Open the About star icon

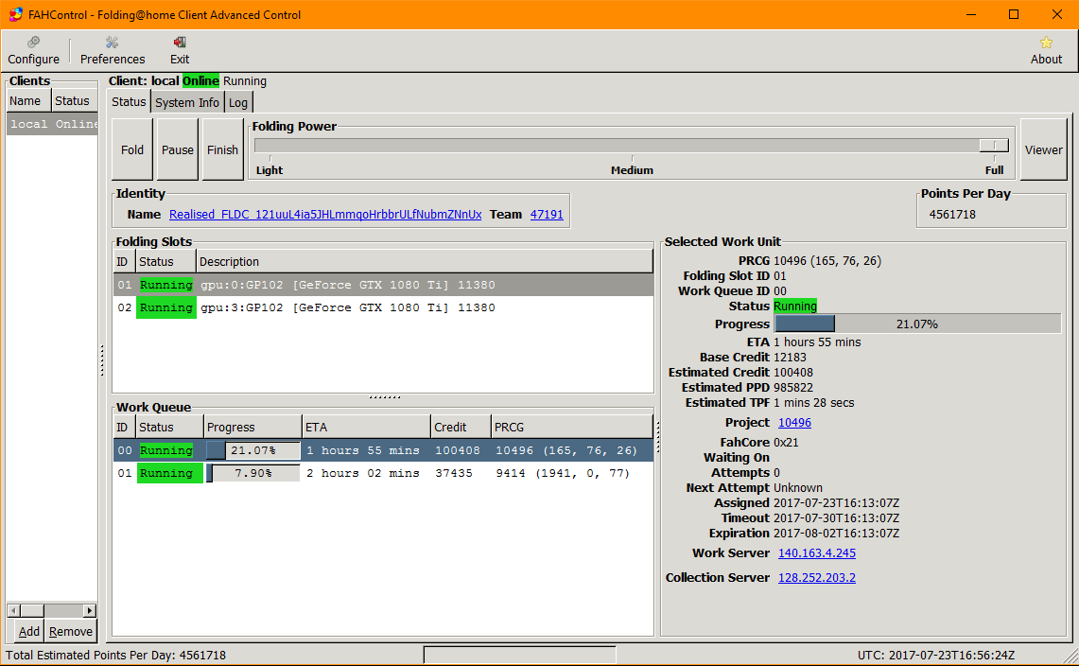(x=1046, y=51)
